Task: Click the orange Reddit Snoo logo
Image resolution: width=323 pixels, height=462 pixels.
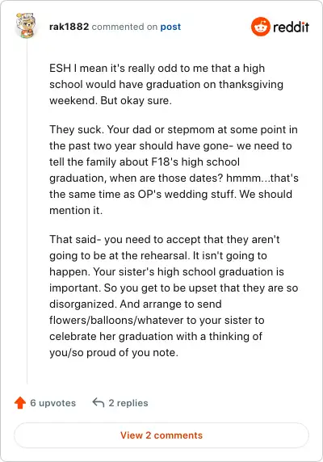Action: click(260, 27)
